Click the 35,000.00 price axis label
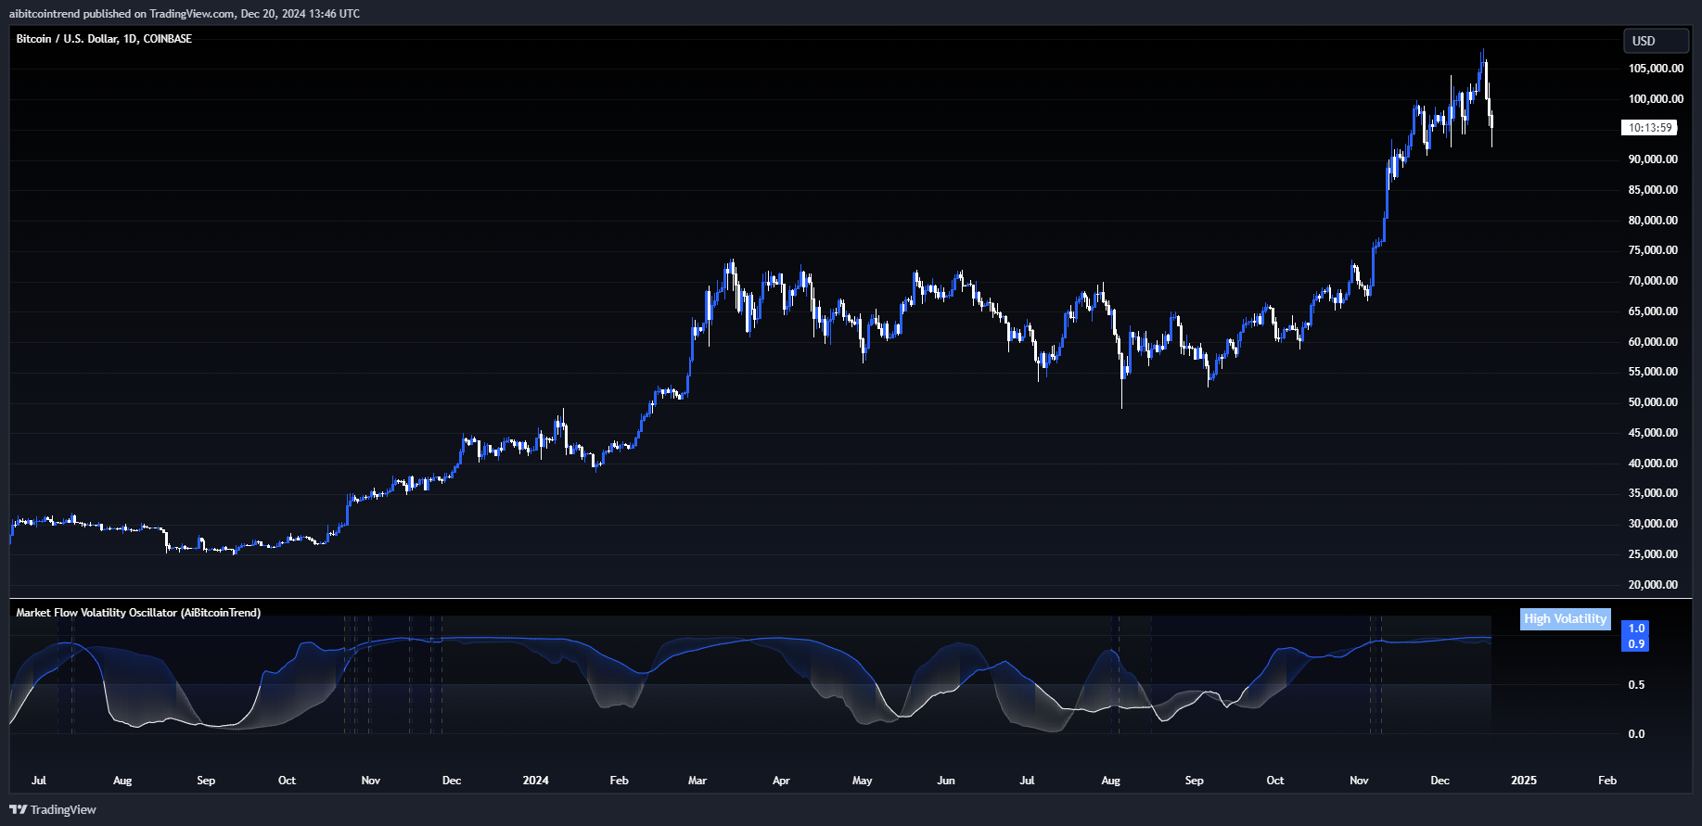Screen dimensions: 1702x826 (1653, 493)
